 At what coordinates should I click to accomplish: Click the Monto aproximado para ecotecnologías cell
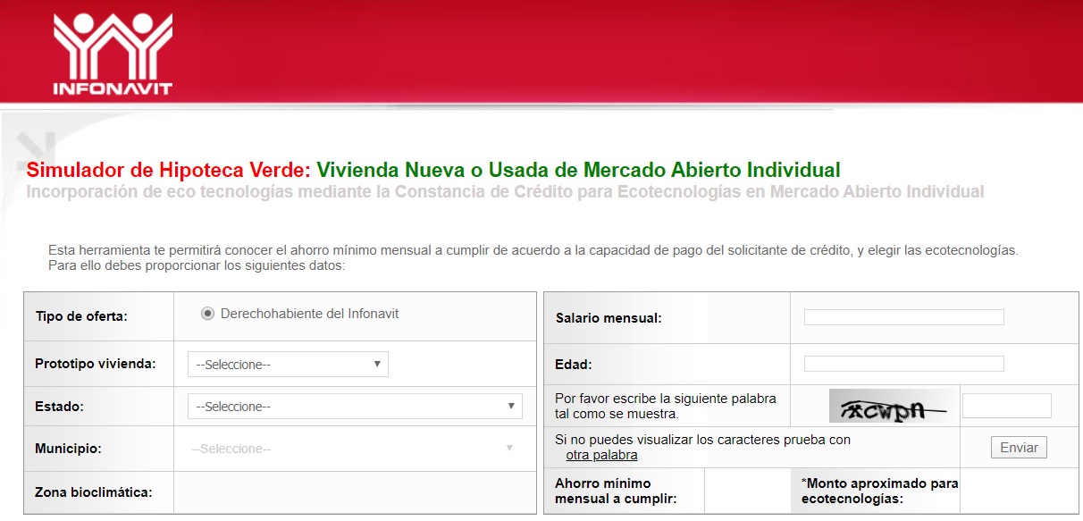point(874,491)
